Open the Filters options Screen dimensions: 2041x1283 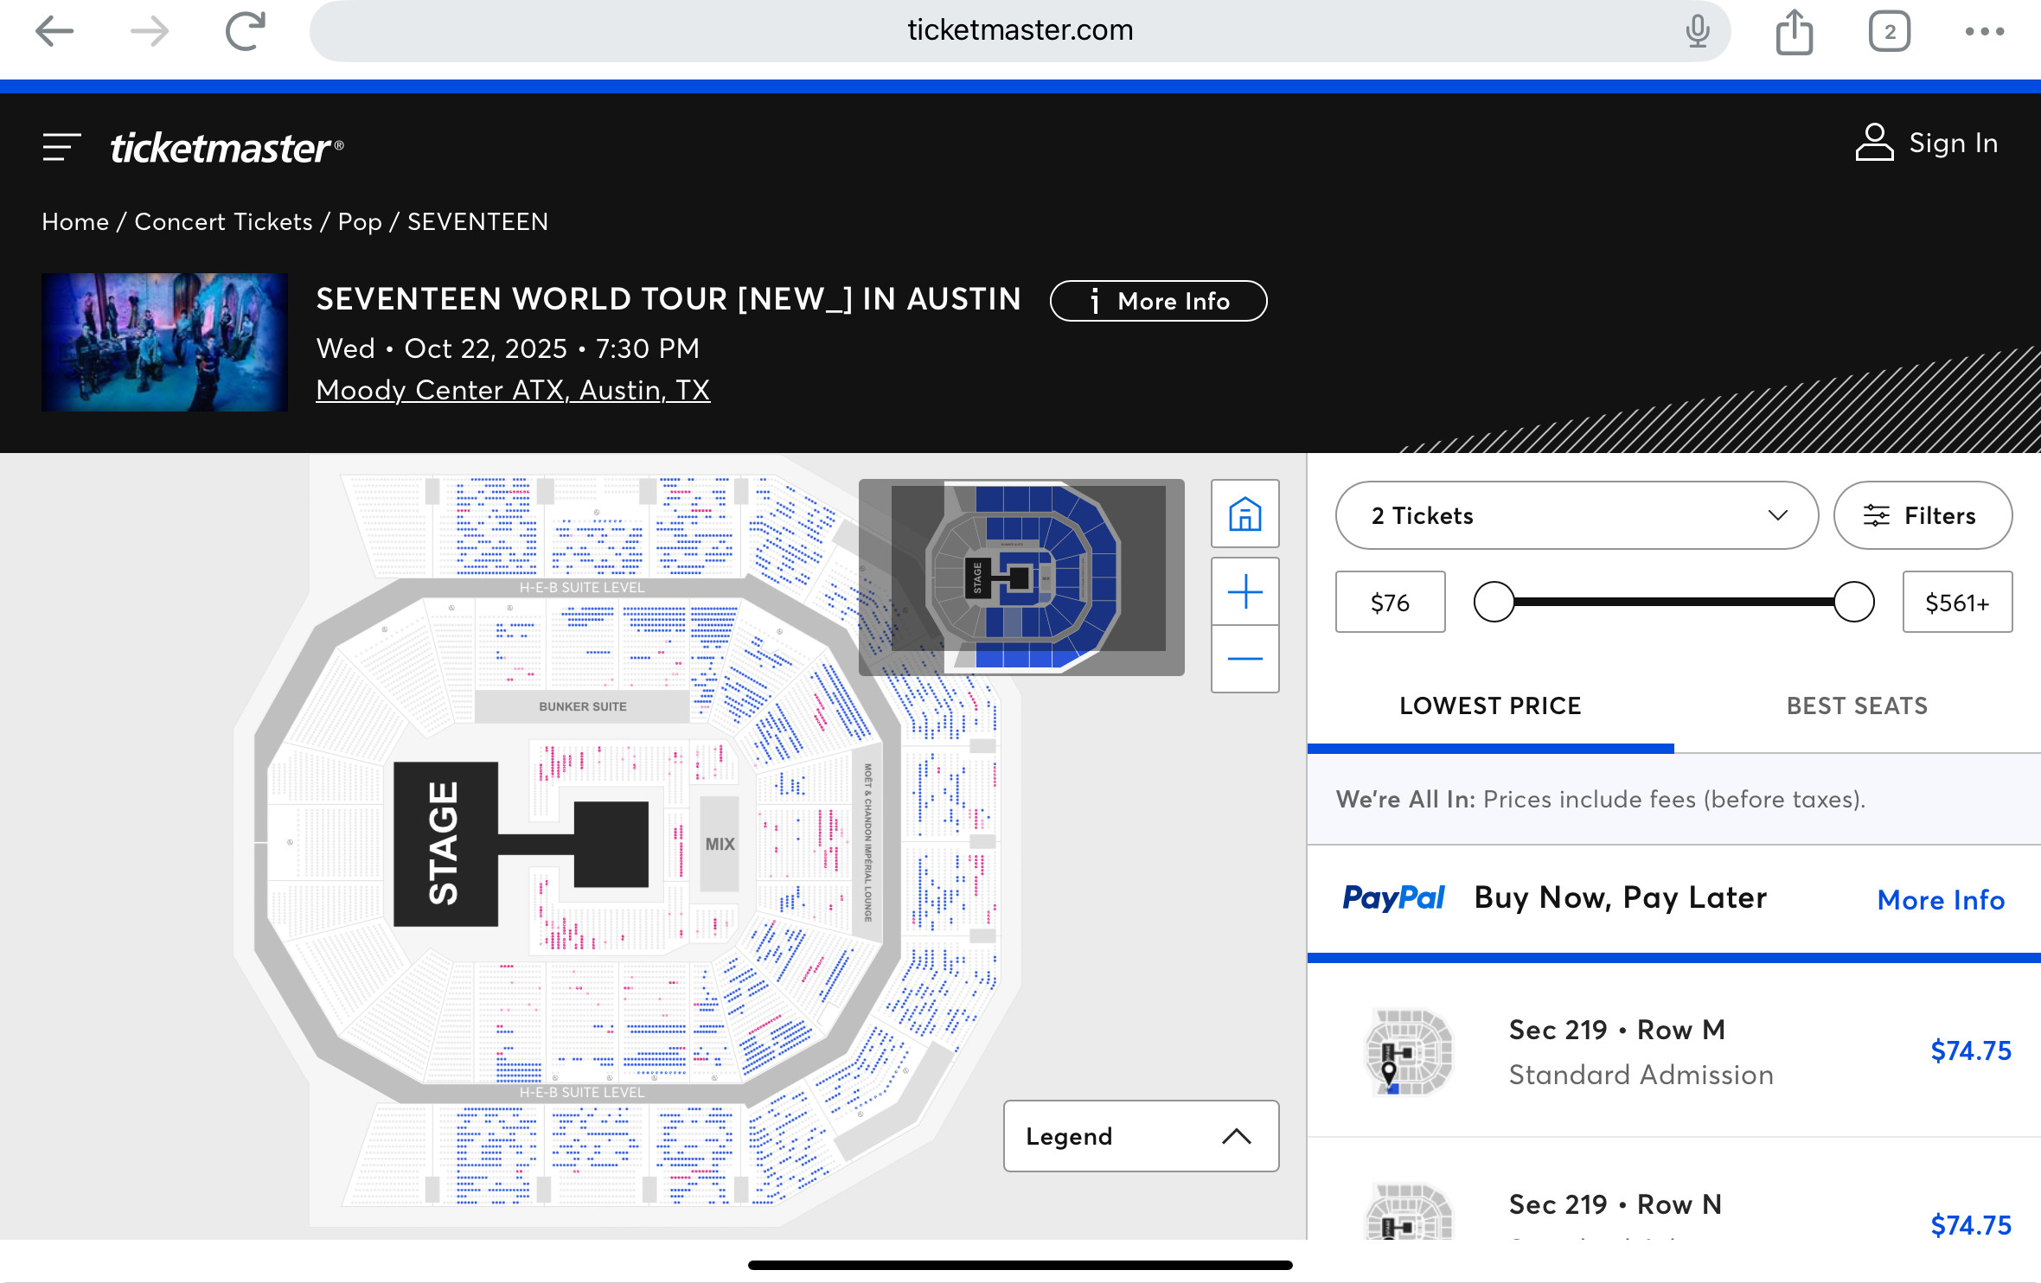(x=1923, y=515)
